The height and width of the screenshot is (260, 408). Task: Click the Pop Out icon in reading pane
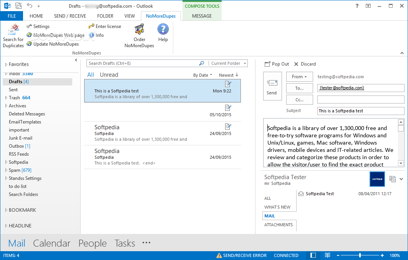(267, 64)
